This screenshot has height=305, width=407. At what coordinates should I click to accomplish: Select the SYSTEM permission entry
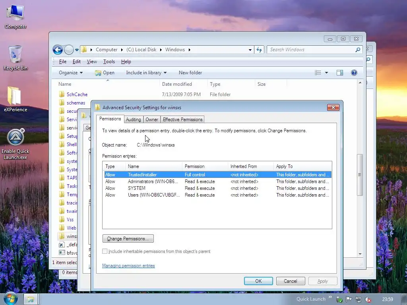(x=217, y=188)
